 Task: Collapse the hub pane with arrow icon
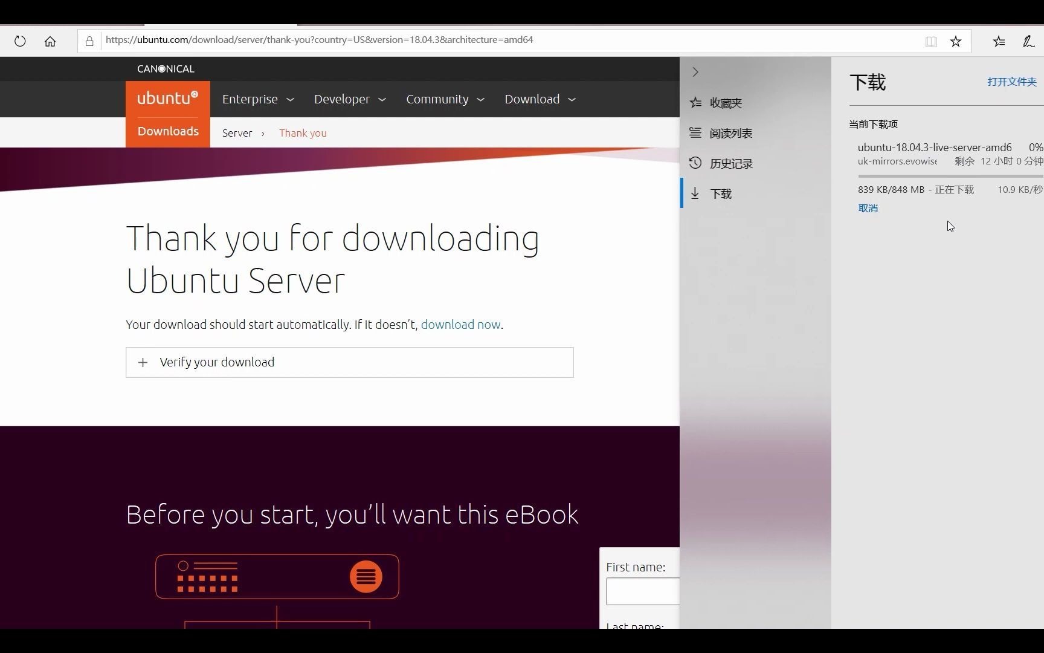pyautogui.click(x=695, y=72)
